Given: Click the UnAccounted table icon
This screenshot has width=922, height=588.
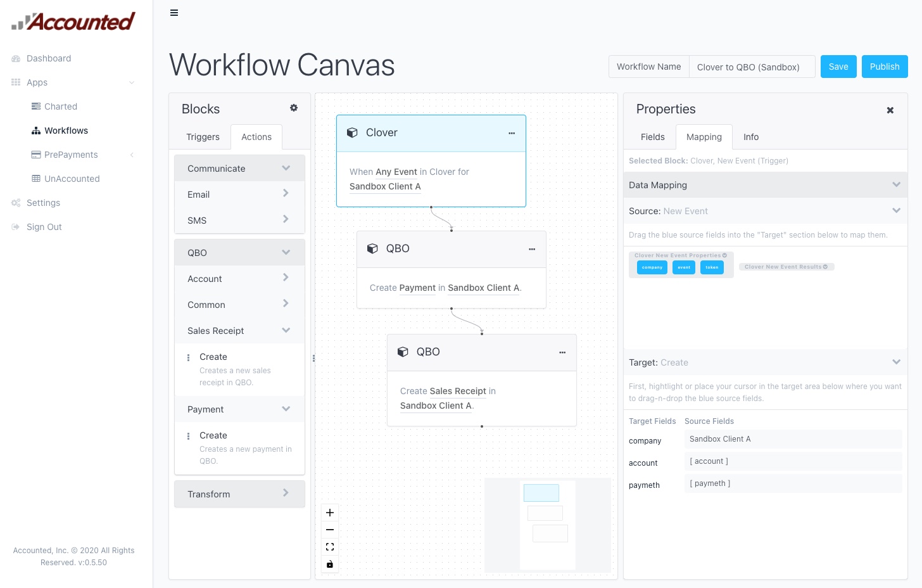Looking at the screenshot, I should tap(36, 179).
